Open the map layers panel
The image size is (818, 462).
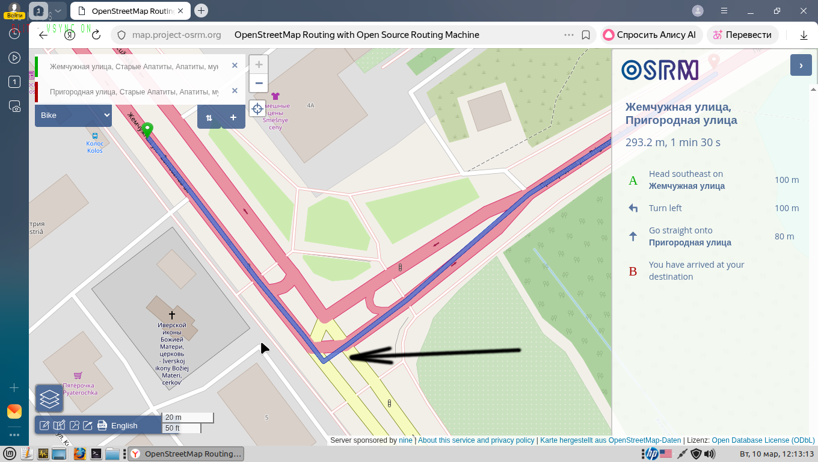coord(49,398)
